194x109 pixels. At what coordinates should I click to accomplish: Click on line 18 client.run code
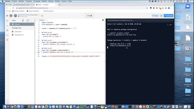coord(71,56)
